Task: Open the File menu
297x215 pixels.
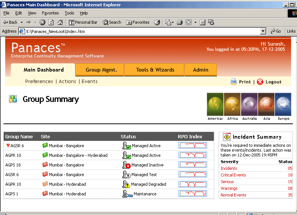Action: [6, 13]
